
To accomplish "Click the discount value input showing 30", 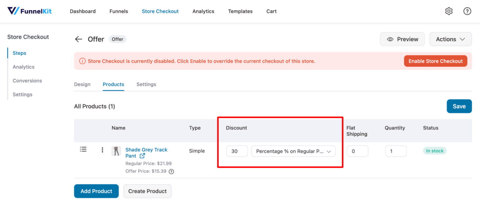I will (x=237, y=151).
